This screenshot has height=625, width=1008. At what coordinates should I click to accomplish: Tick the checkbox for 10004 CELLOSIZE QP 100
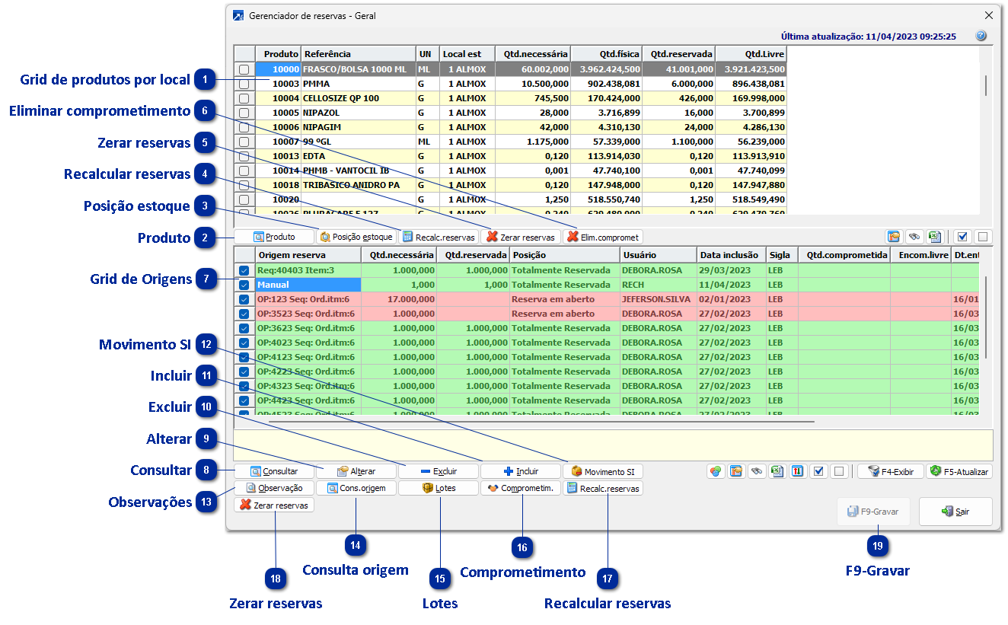click(x=244, y=98)
